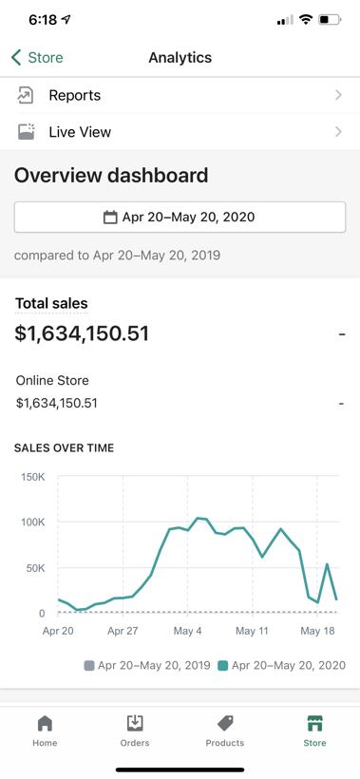
Task: Tap the compared to Apr 20–May 20, 2019 text
Action: (x=117, y=256)
